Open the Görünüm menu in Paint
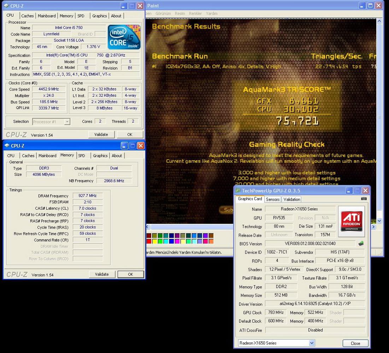389x353 pixels. click(x=163, y=13)
